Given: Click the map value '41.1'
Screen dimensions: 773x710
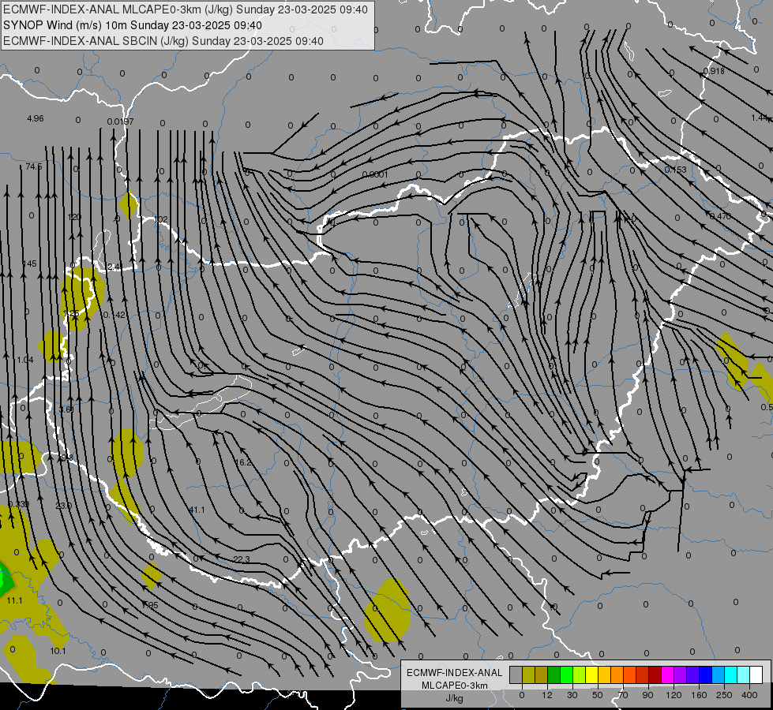Looking at the screenshot, I should point(197,510).
